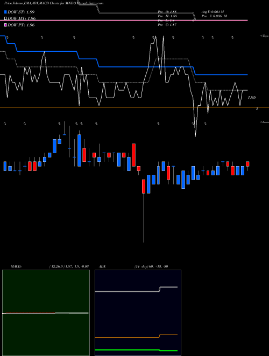Click the orange line in the ADX panel

tap(136, 336)
